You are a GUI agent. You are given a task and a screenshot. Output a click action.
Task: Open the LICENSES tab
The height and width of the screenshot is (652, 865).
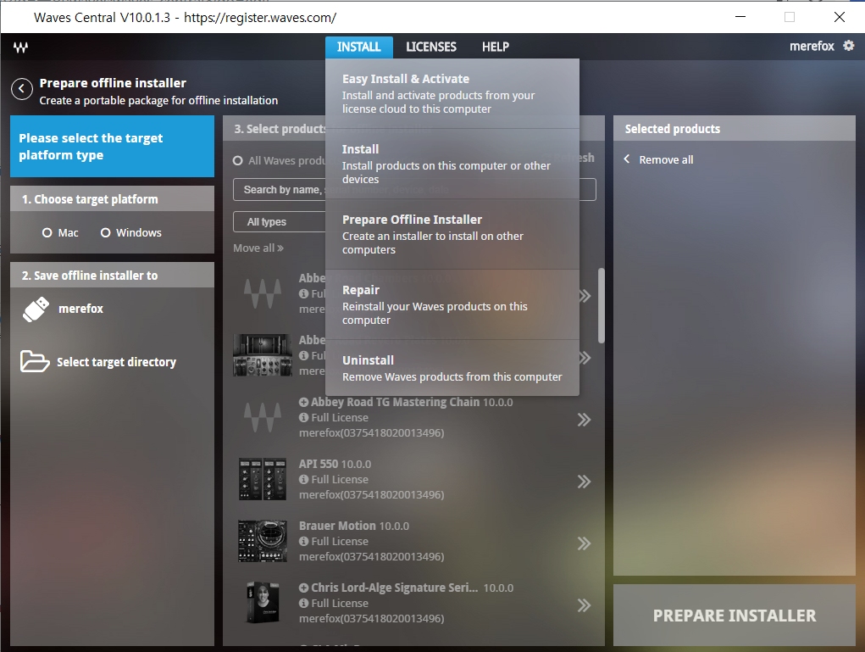430,47
